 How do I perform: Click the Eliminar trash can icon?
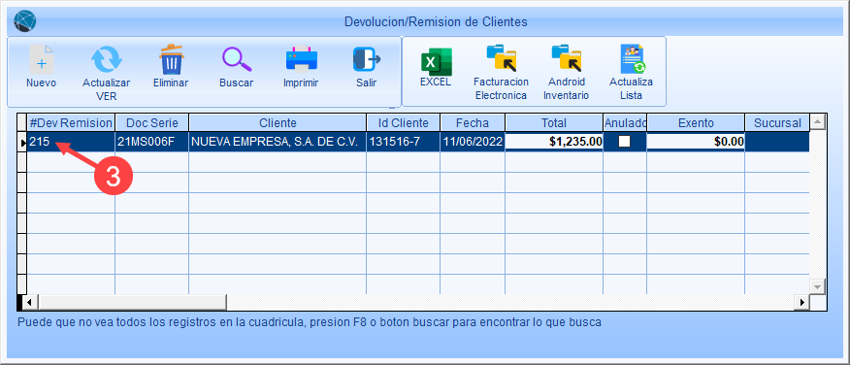tap(172, 59)
